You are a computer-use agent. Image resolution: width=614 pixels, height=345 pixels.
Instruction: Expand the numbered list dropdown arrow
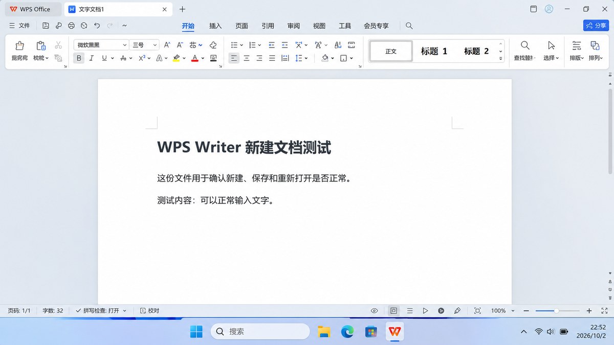pos(259,45)
